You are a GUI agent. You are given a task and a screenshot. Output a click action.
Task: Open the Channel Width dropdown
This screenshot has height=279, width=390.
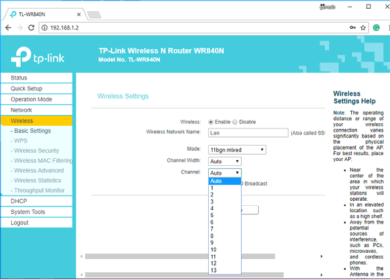point(224,161)
